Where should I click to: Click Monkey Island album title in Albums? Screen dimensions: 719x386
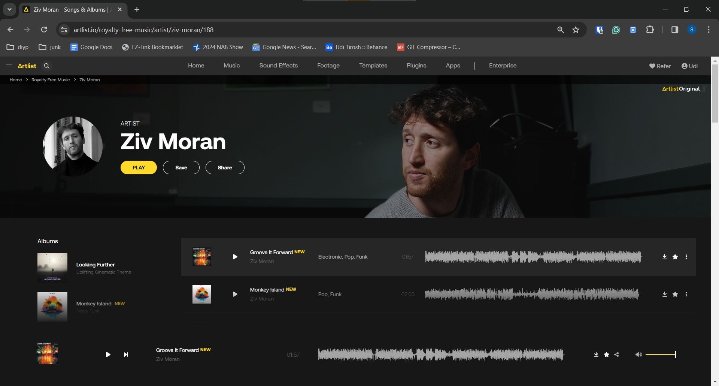click(x=94, y=304)
